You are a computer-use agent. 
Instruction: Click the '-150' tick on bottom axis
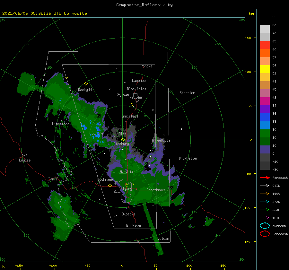(x=19, y=266)
